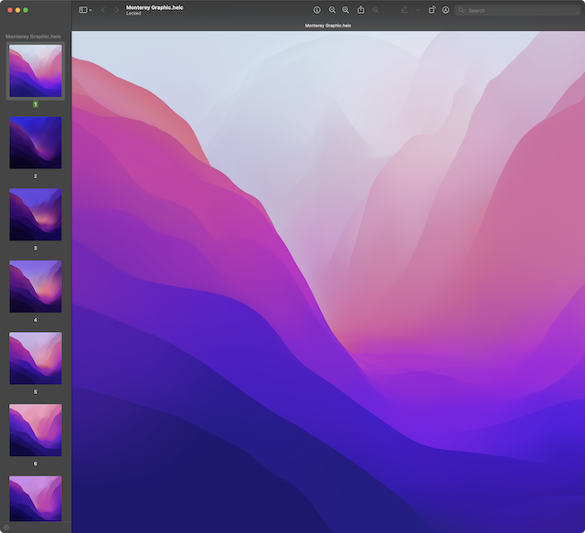This screenshot has height=533, width=585.
Task: Toggle the sidebar view button
Action: coord(82,10)
